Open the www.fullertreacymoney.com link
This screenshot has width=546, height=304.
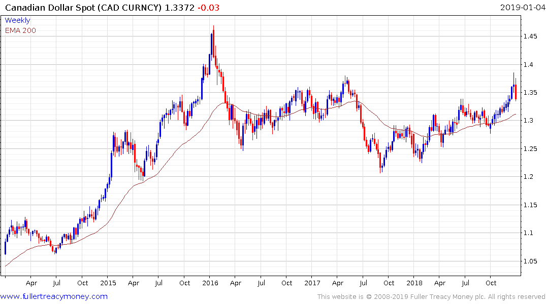(54, 296)
